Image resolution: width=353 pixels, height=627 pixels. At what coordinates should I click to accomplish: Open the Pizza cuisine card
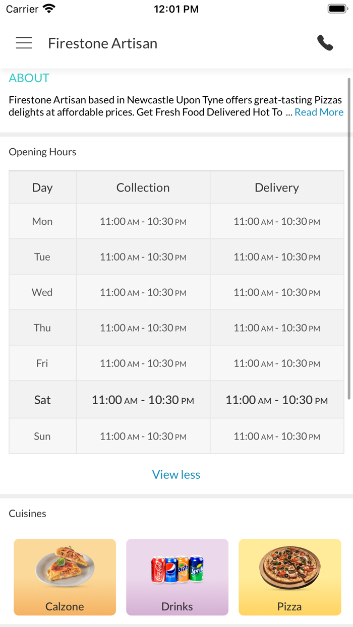click(289, 577)
